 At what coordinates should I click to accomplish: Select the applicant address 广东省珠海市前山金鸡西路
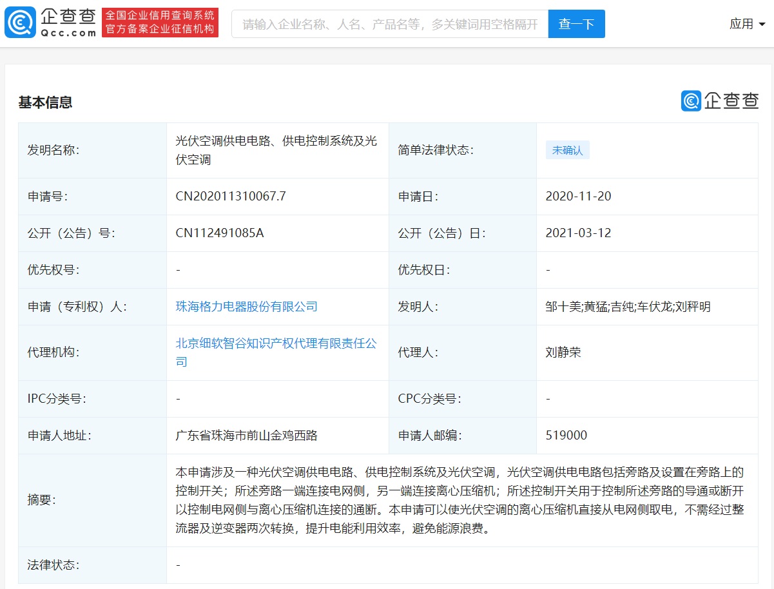click(x=246, y=435)
